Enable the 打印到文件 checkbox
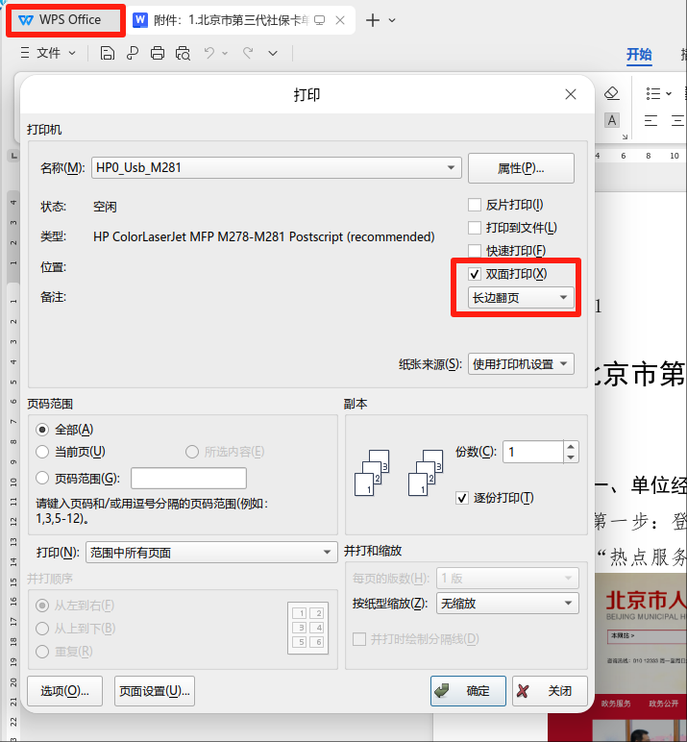The height and width of the screenshot is (742, 687). click(475, 228)
